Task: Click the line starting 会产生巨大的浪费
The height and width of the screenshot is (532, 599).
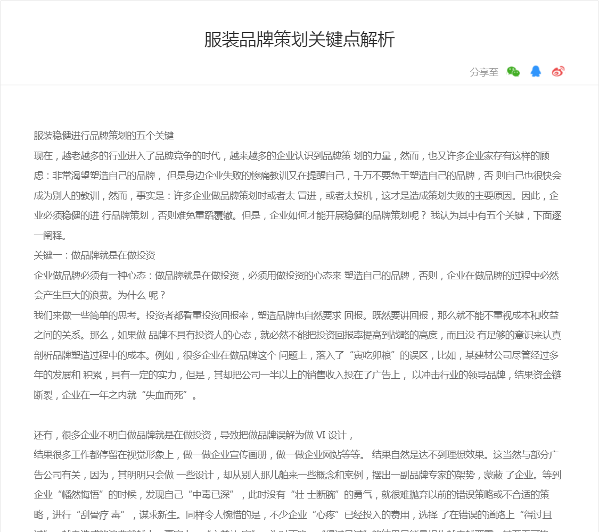Action: 100,295
